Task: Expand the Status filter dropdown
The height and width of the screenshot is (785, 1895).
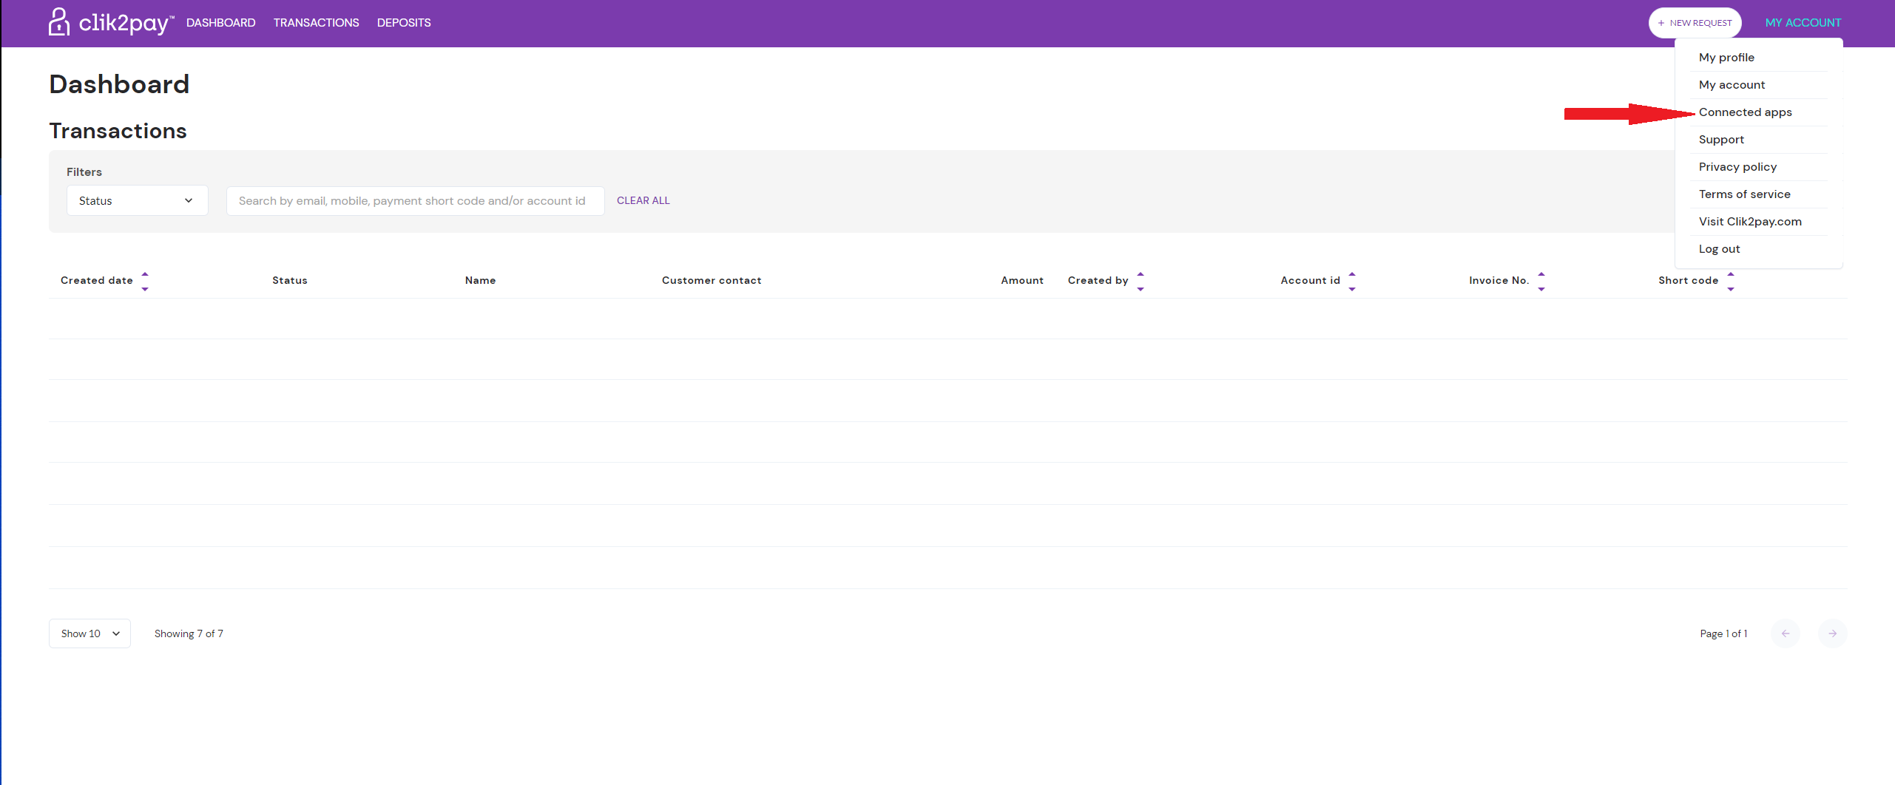Action: pyautogui.click(x=137, y=200)
